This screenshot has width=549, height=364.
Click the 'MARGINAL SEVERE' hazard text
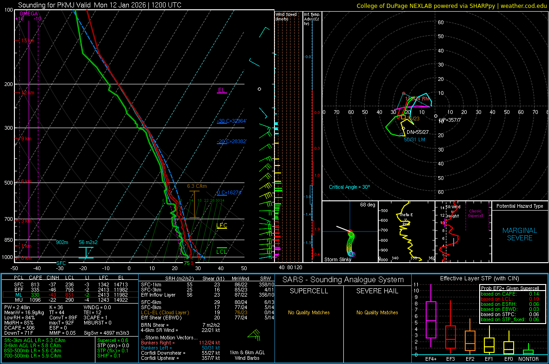[x=520, y=234]
